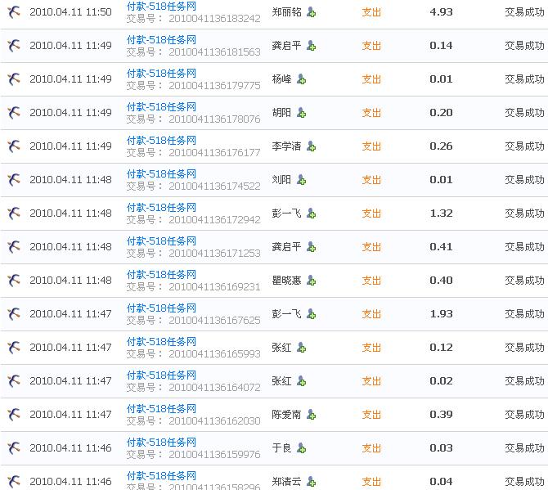Click 支出 label in the 0.40 row
Image resolution: width=548 pixels, height=490 pixels.
pos(371,281)
